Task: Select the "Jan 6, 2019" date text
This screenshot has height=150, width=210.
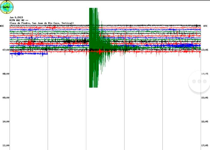Action: coord(16,17)
